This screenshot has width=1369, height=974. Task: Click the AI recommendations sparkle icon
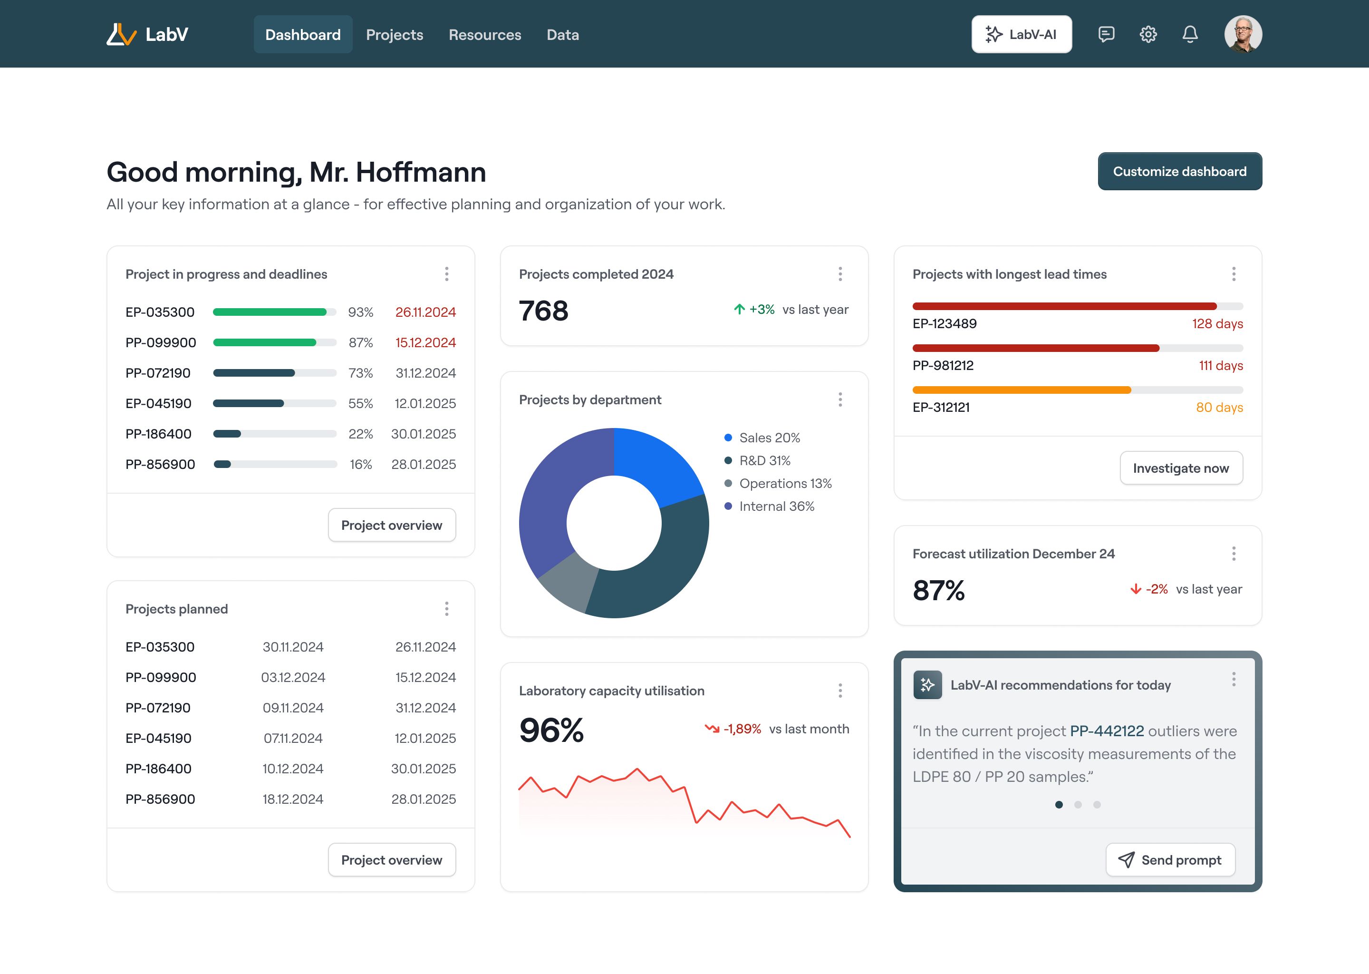pos(927,685)
